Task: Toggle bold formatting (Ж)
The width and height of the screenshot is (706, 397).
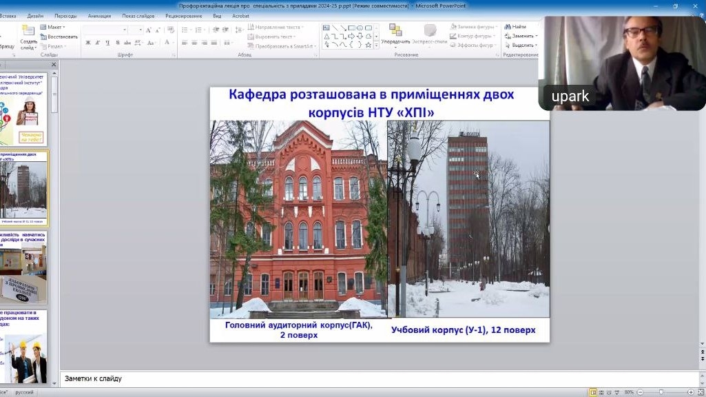Action: [87, 43]
